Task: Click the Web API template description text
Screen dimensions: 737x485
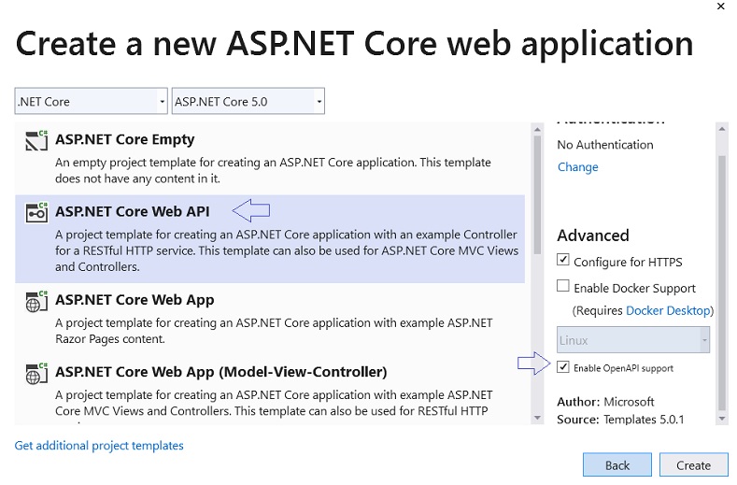Action: click(x=287, y=250)
